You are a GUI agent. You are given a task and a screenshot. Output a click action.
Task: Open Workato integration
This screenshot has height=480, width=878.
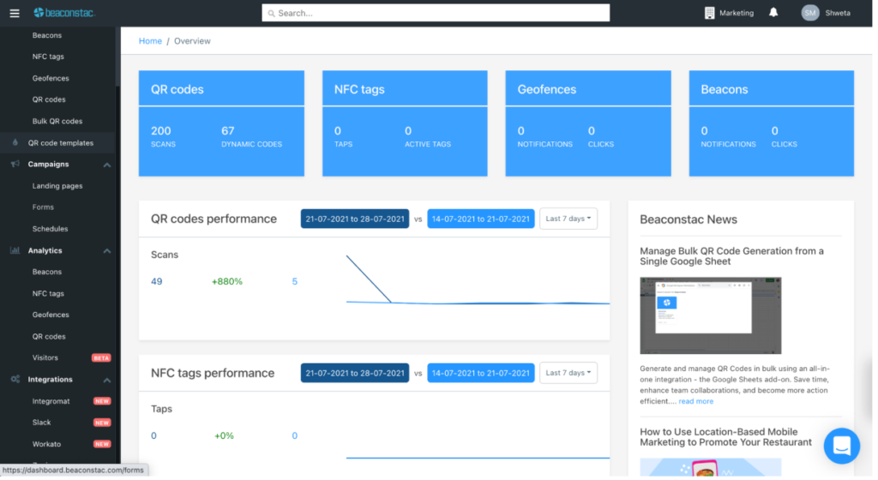(46, 445)
